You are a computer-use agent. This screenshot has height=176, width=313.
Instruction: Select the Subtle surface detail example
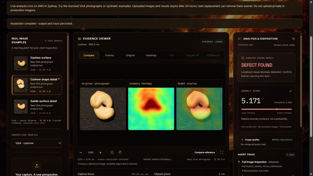click(x=37, y=107)
